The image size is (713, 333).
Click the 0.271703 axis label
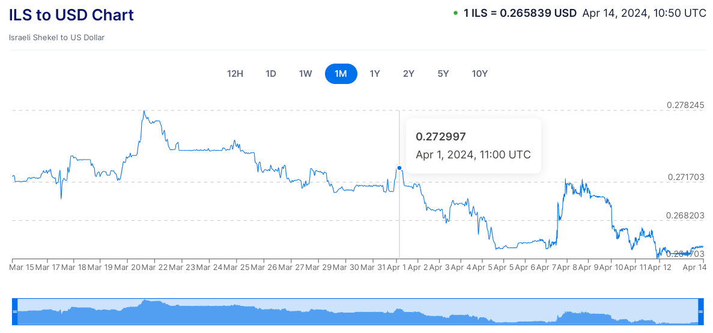click(686, 178)
